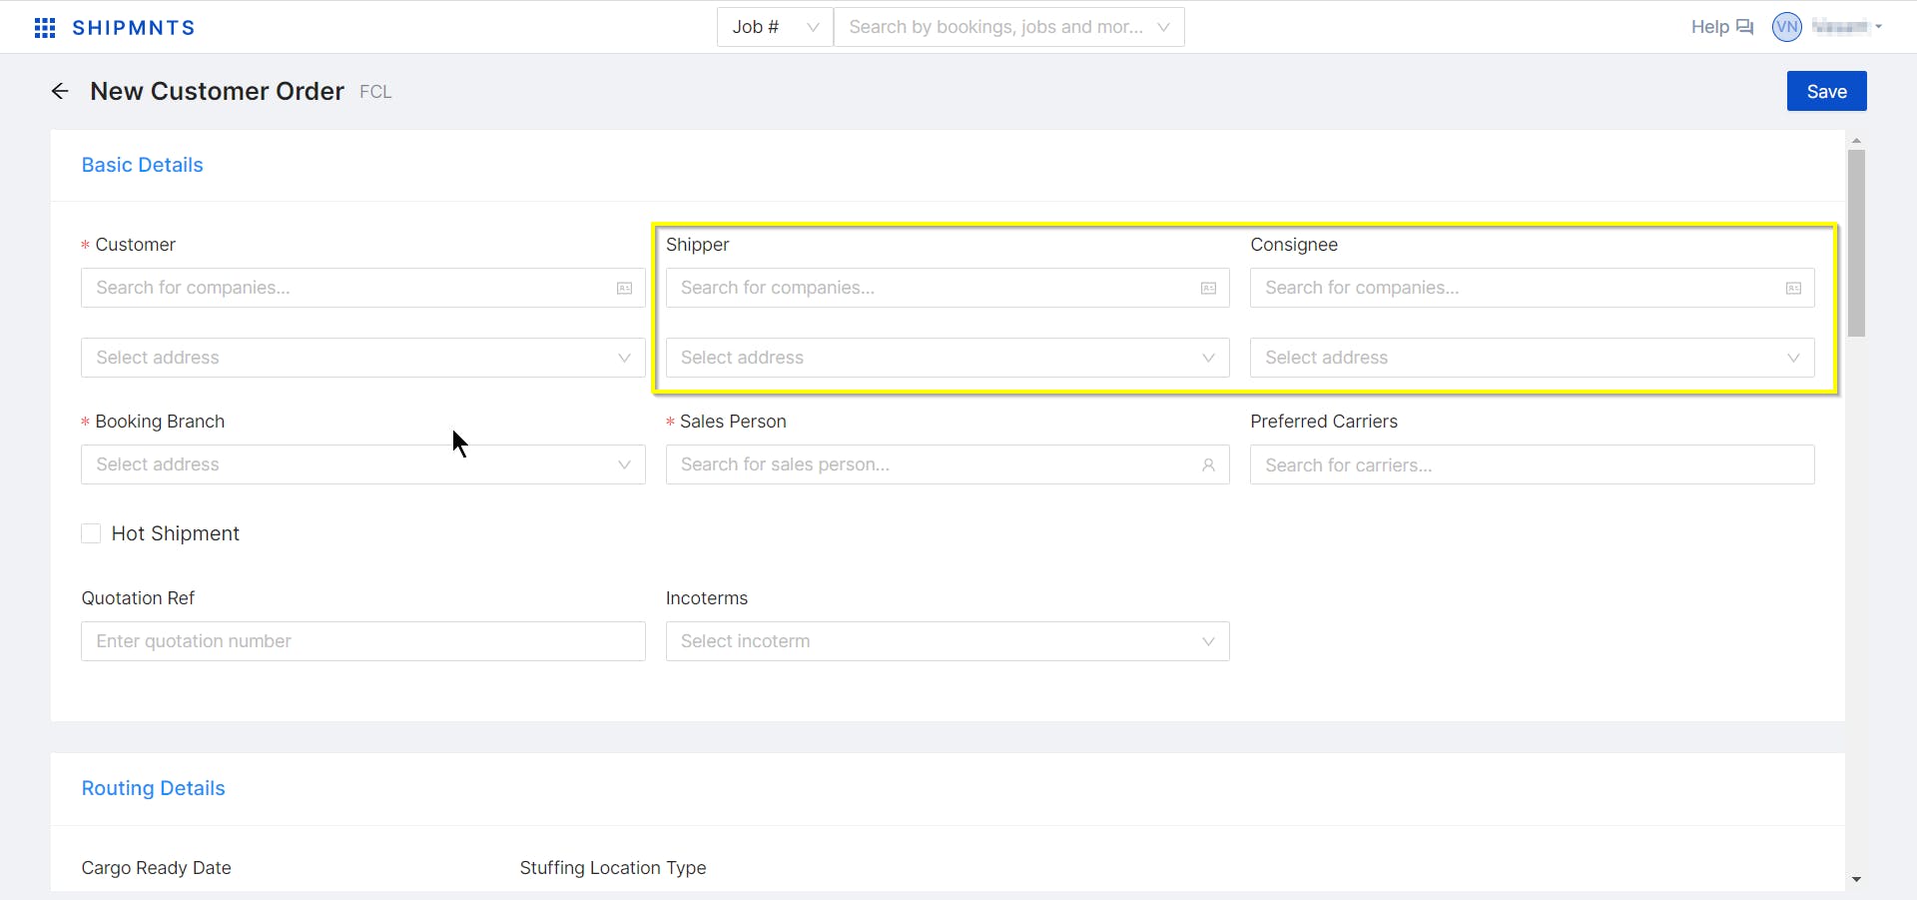The image size is (1917, 900).
Task: Click the Help chat icon
Action: coord(1744,27)
